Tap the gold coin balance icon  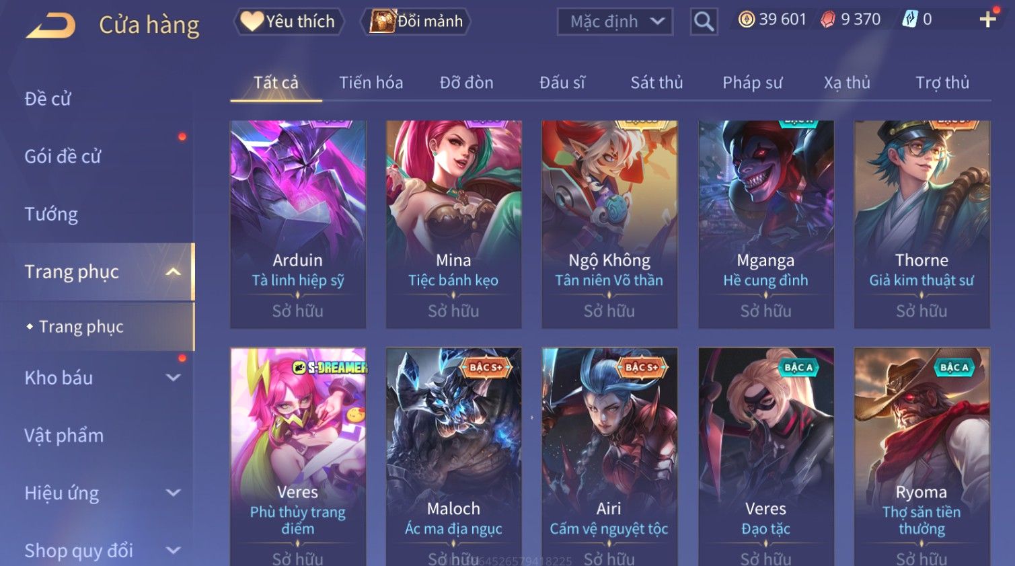click(x=746, y=19)
